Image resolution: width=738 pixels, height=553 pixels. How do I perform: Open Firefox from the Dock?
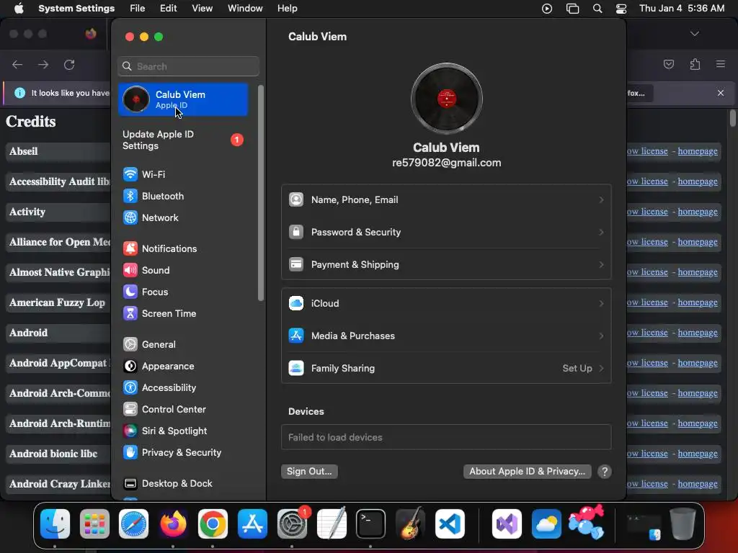click(x=173, y=524)
